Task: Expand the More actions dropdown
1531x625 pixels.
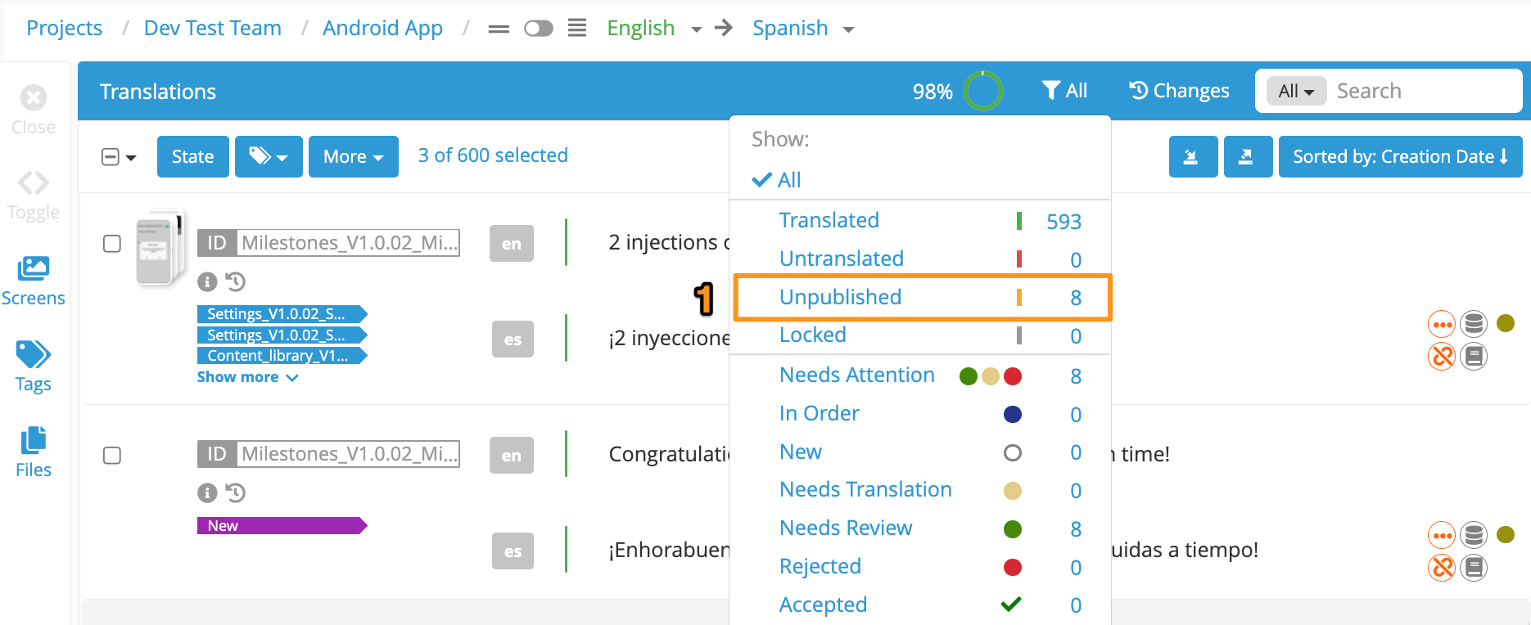Action: pyautogui.click(x=353, y=156)
